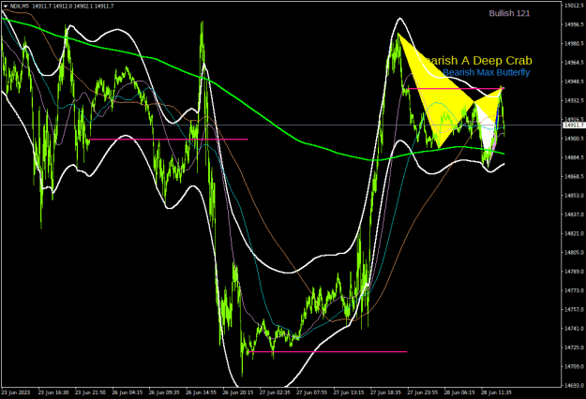Select the pink horizontal line near 14725
The height and width of the screenshot is (399, 586).
[327, 351]
